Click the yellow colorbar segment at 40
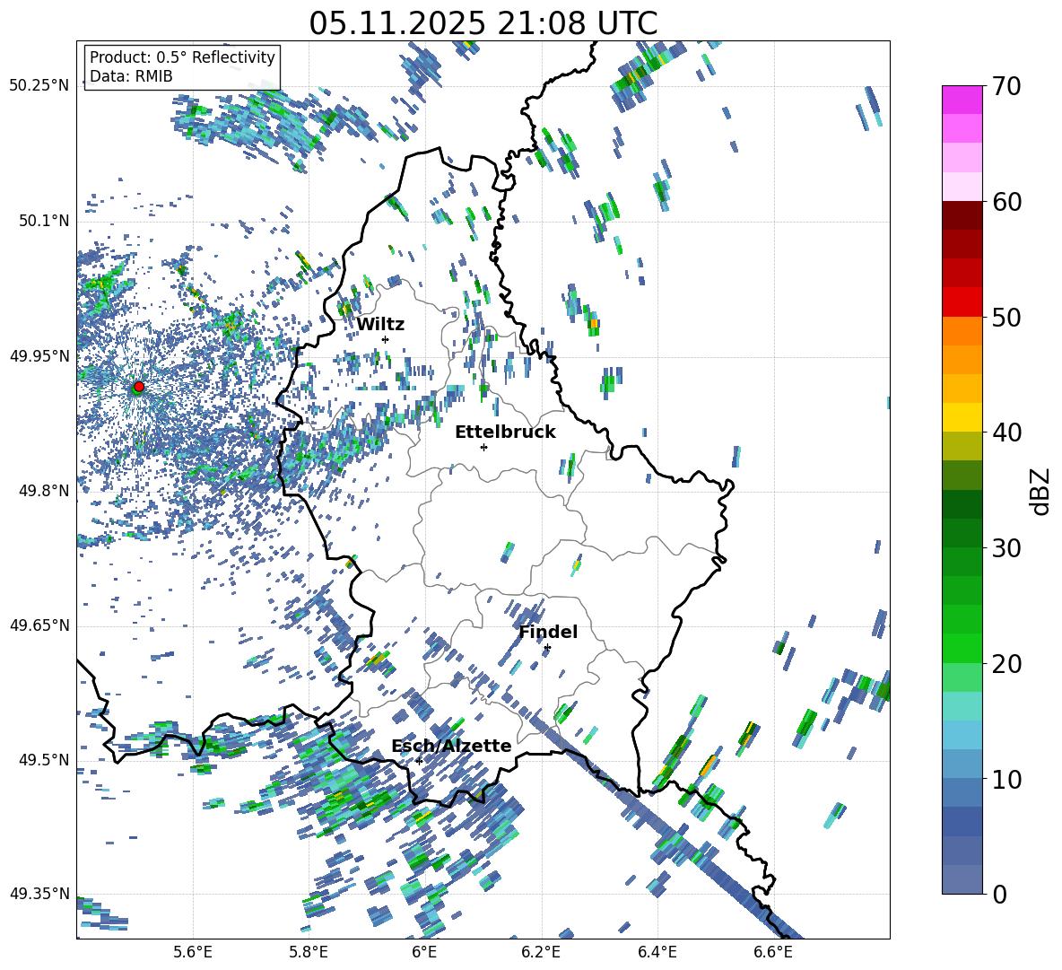The image size is (1062, 970). (x=962, y=417)
